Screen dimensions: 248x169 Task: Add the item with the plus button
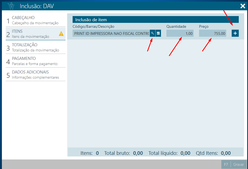[235, 33]
